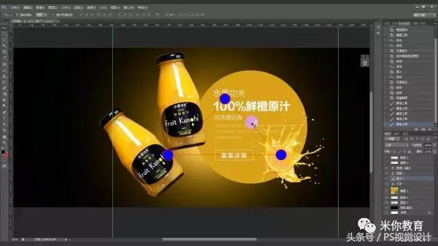Hide the yellow-thumbnail ellipse layer's eye
Viewport: 438px width, 246px height.
tap(387, 191)
